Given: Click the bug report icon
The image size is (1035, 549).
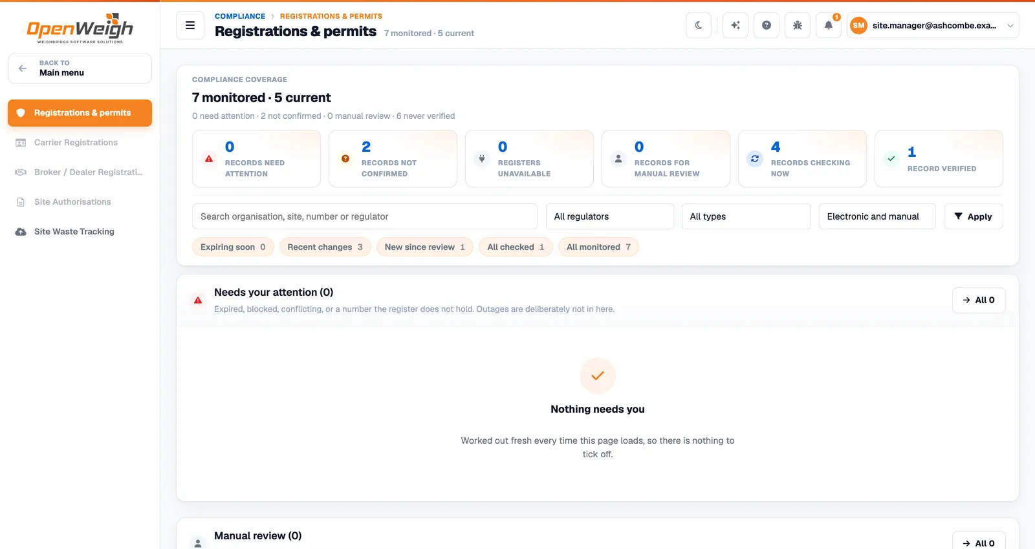Looking at the screenshot, I should (x=798, y=25).
